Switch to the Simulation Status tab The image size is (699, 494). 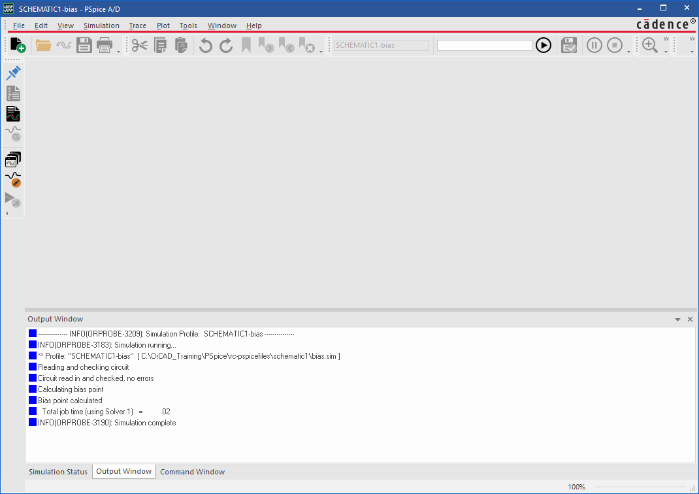click(x=58, y=472)
